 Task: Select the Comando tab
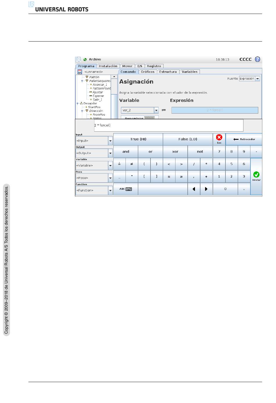coord(128,72)
